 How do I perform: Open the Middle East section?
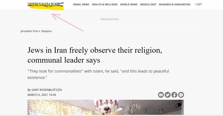[x=148, y=4]
